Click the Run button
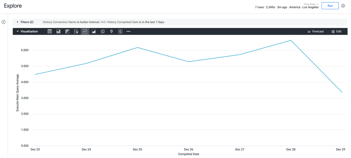The height and width of the screenshot is (158, 351). click(330, 6)
